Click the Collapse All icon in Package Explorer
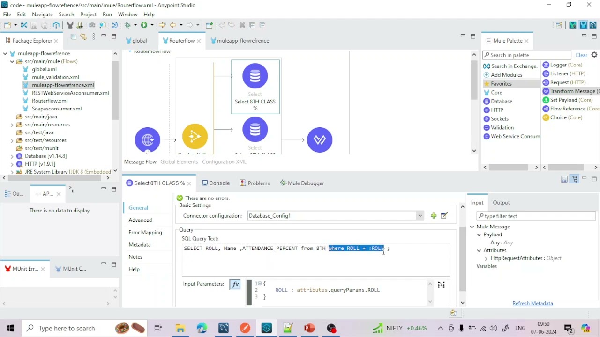Screen dimensions: 600x337 click(x=74, y=37)
